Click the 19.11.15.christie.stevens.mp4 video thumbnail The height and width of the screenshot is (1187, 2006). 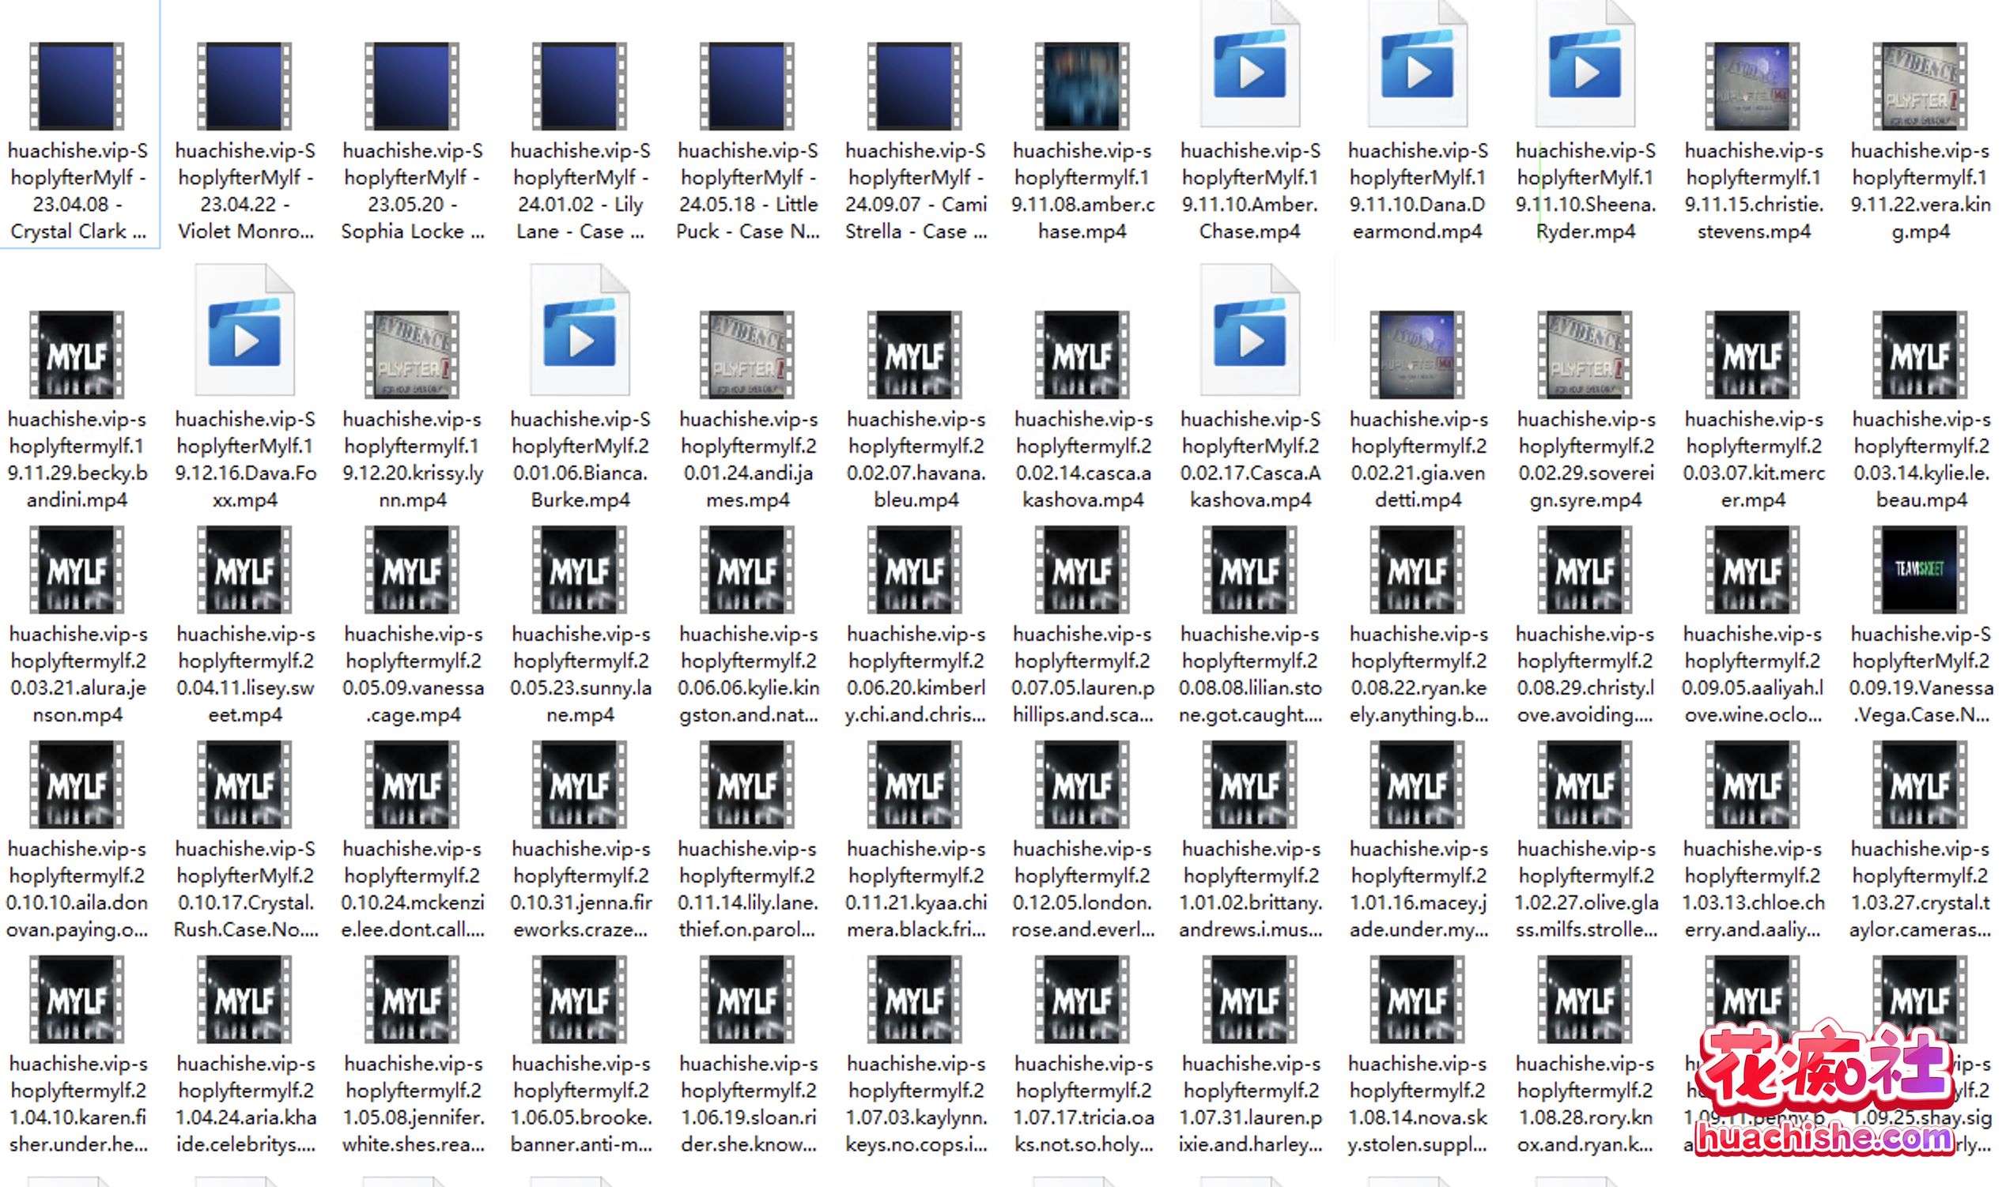pos(1752,85)
